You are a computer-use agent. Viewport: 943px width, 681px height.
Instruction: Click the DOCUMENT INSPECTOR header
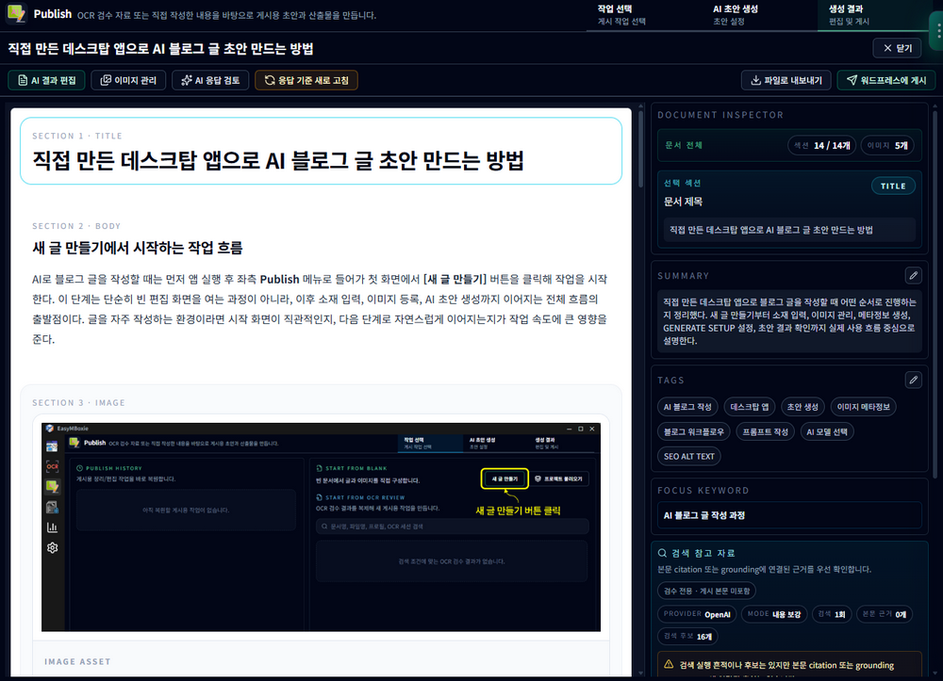coord(720,115)
